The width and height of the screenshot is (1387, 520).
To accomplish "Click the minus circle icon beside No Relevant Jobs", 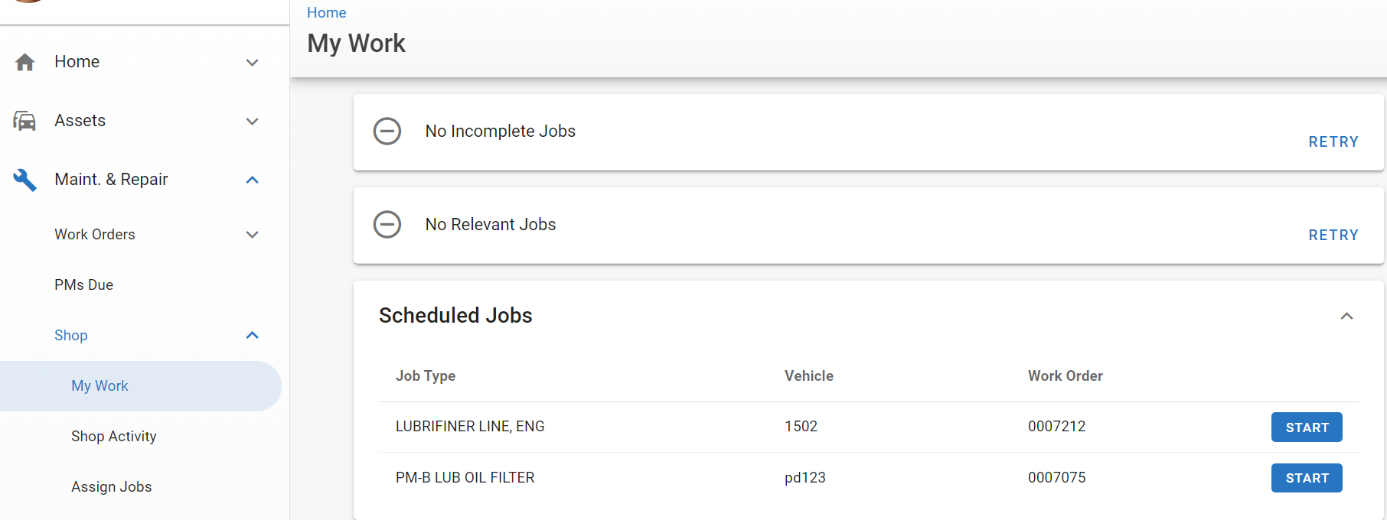I will (x=387, y=225).
